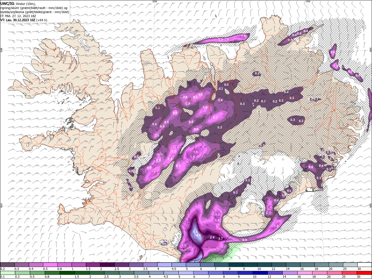The width and height of the screenshot is (372, 279).
Task: Click the 'slydda/snjókoma' legend description line
Action: point(35,12)
